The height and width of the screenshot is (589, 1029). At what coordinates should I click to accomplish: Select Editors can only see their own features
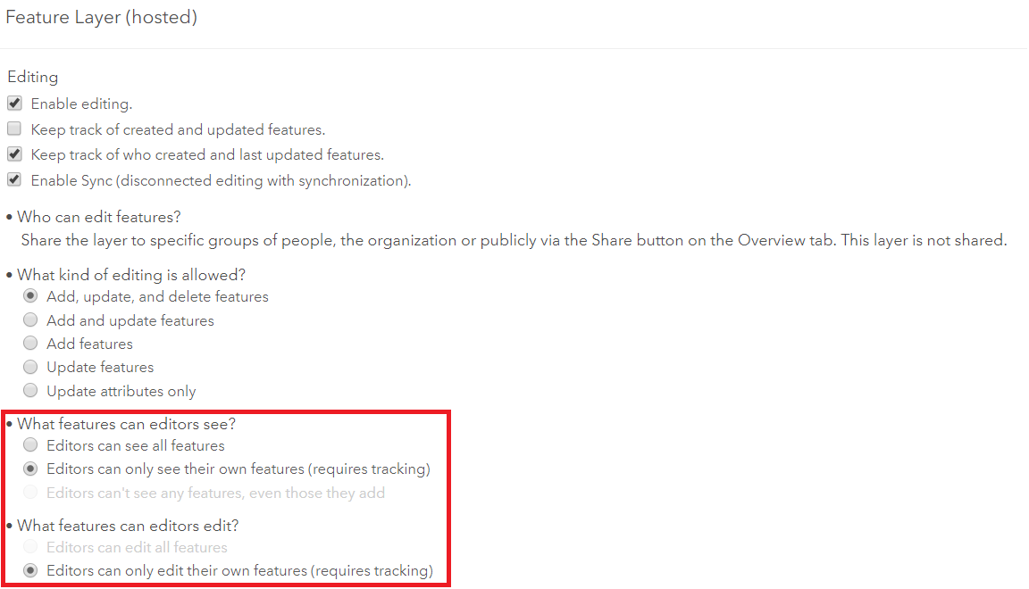click(x=30, y=469)
